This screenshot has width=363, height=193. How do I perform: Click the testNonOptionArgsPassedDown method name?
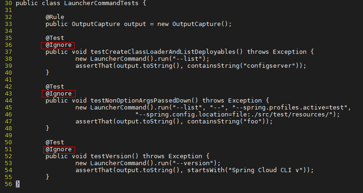coord(141,101)
